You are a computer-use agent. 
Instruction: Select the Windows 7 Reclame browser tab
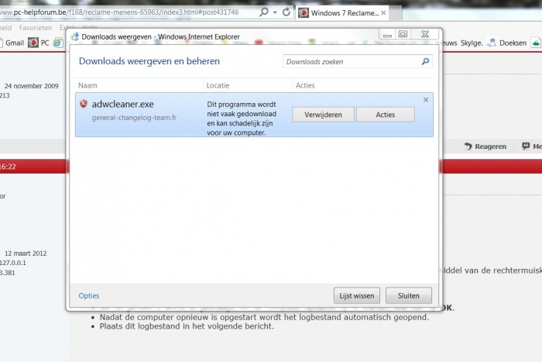tap(342, 13)
